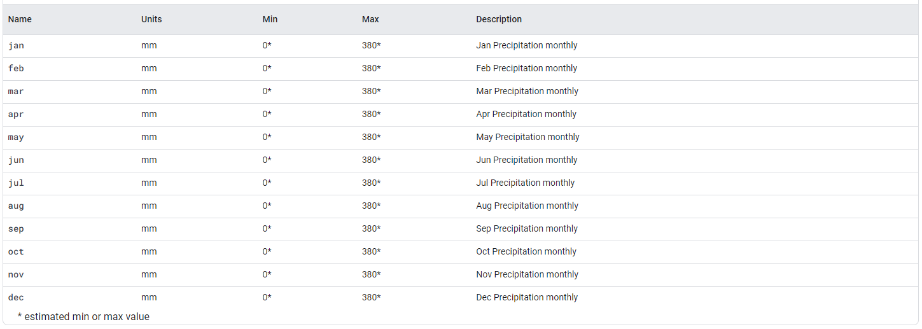Click the Units column header
The image size is (922, 329).
151,19
